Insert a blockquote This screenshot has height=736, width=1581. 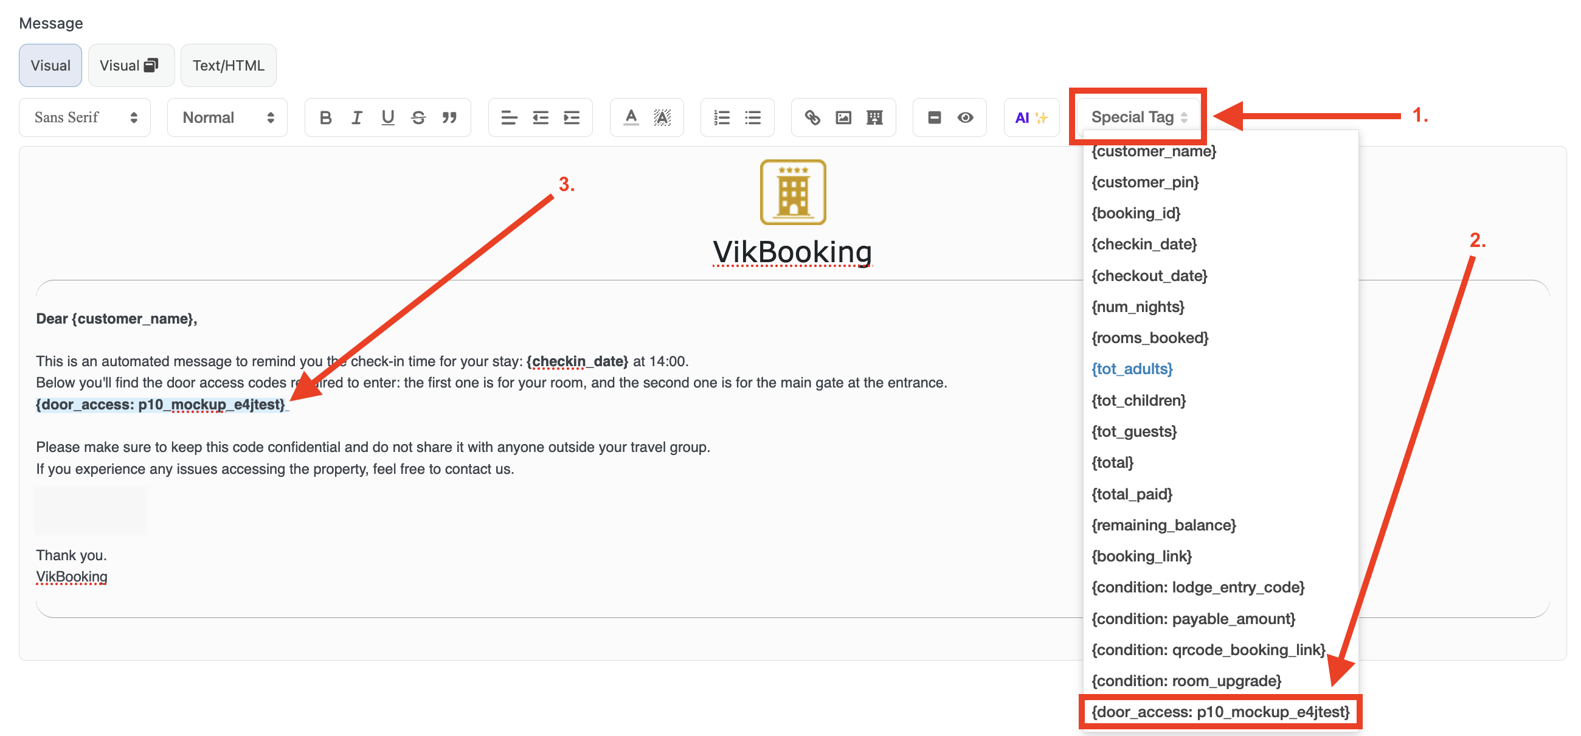(449, 117)
